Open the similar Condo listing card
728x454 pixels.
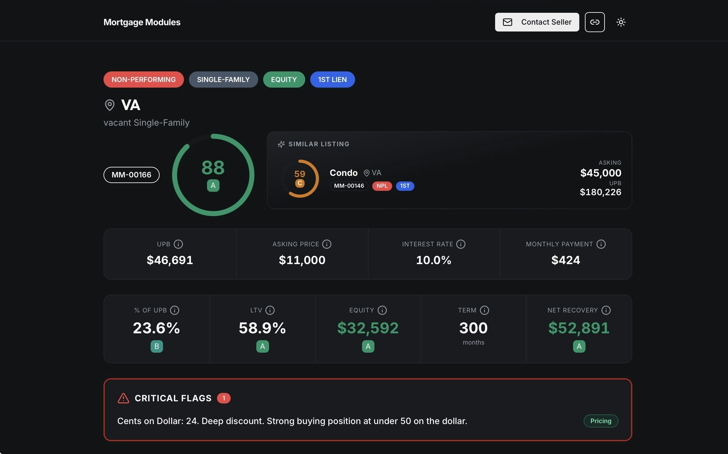coord(449,170)
